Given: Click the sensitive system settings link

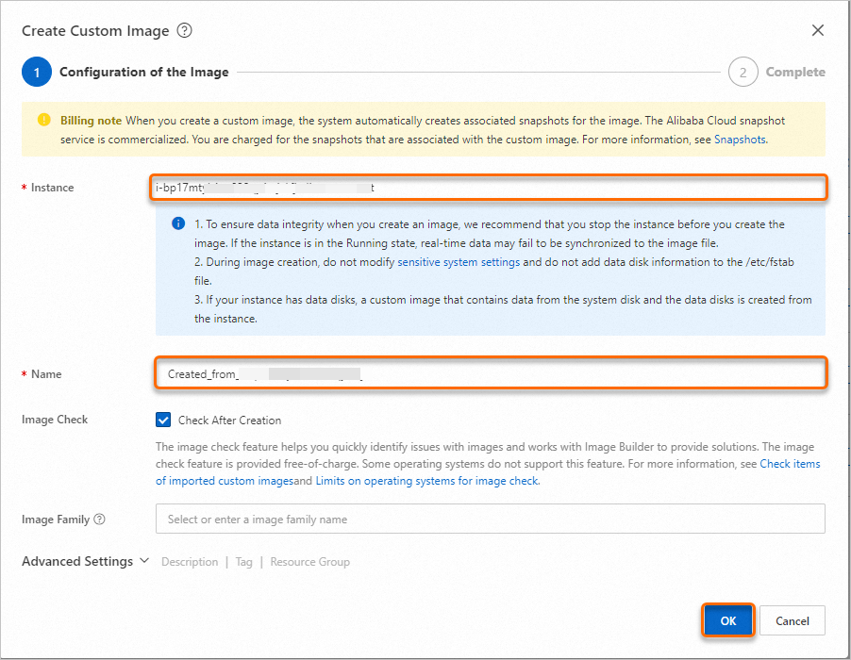Looking at the screenshot, I should [460, 262].
